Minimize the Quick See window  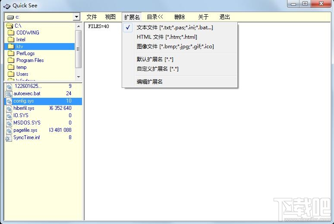click(x=293, y=3)
